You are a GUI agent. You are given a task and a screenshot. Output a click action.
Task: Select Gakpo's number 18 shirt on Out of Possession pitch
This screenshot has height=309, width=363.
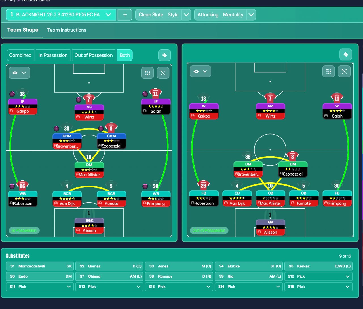pos(203,98)
